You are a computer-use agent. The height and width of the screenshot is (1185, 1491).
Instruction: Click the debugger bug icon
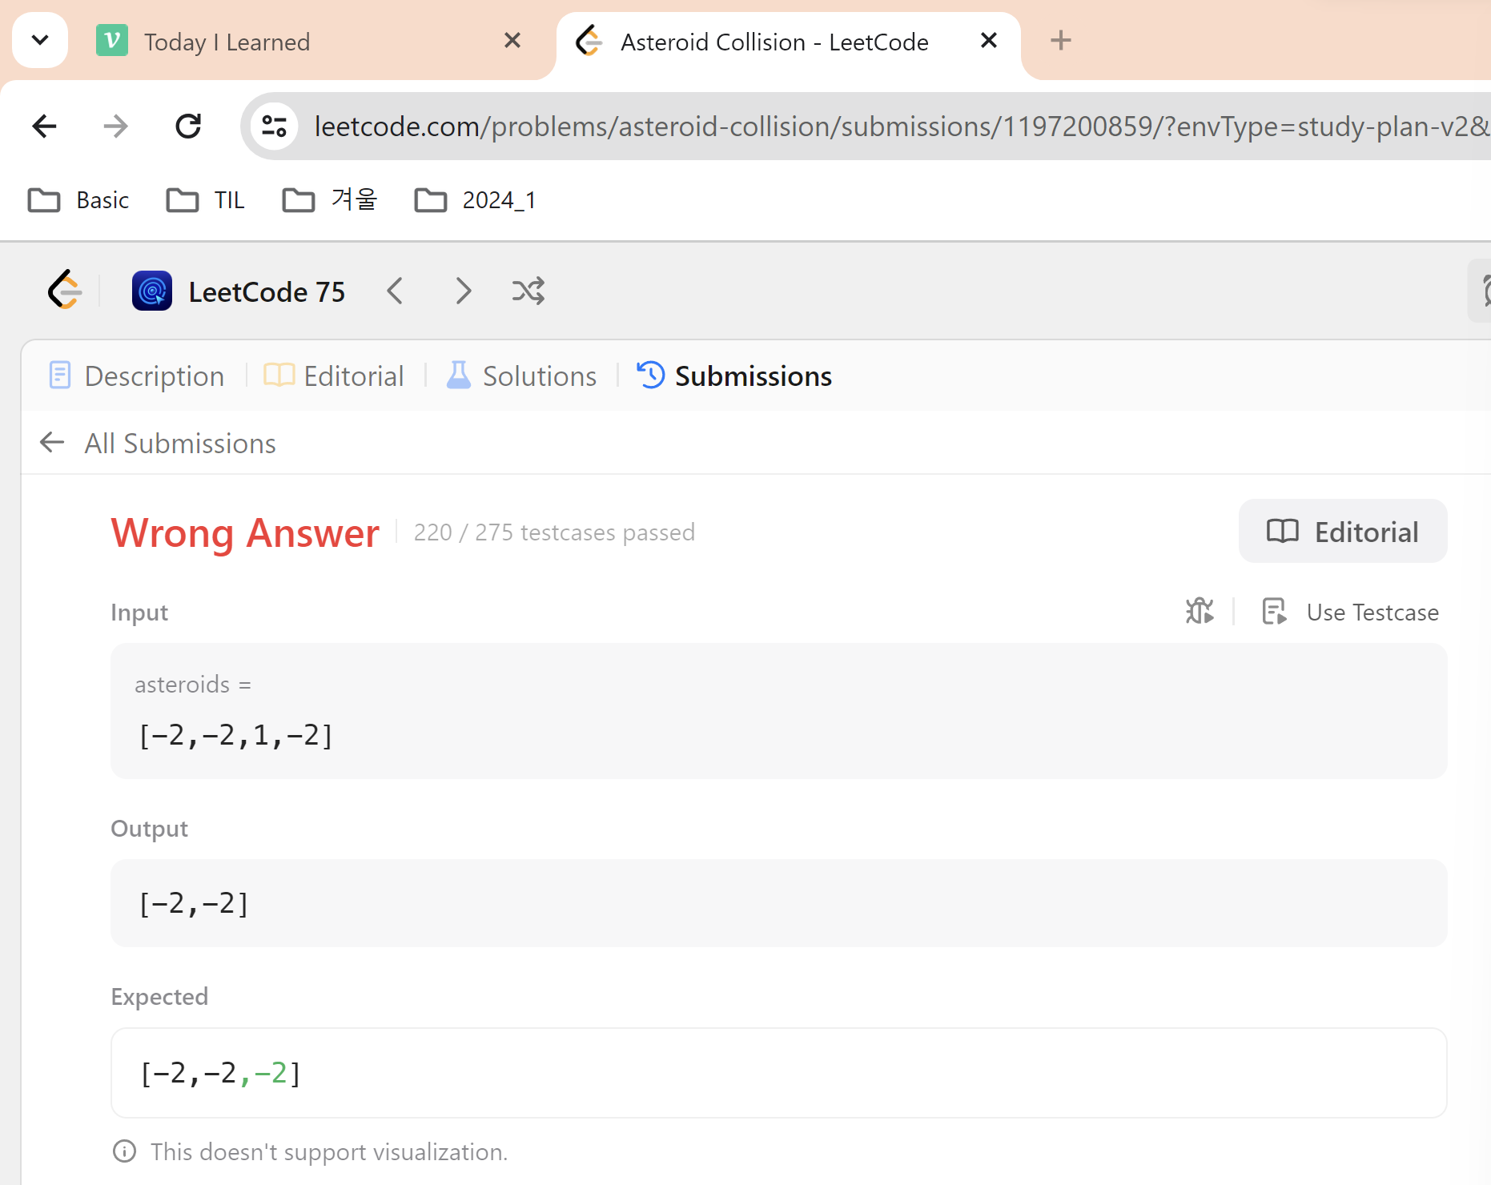1200,611
